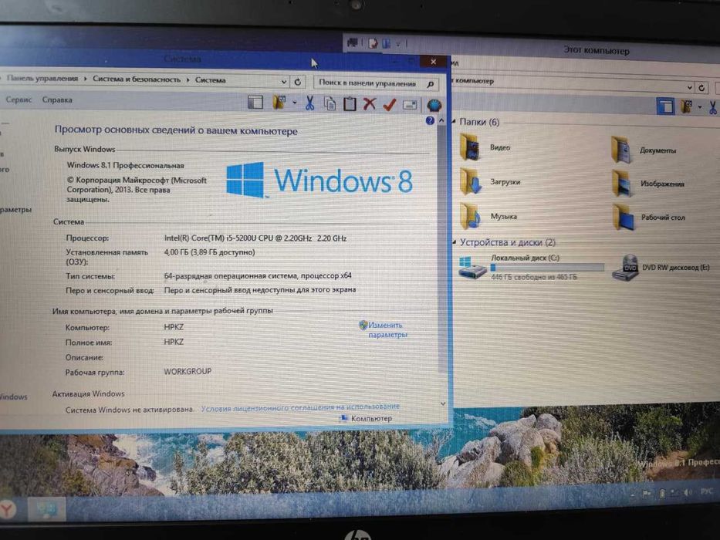Open address dropdown in Этот компьютер window

(690, 87)
